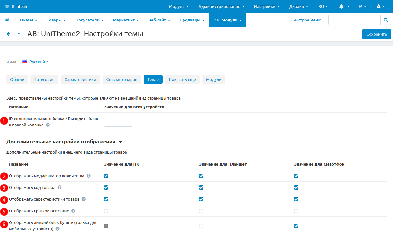The width and height of the screenshot is (393, 237).
Task: Uncheck sticky Купить block for Смартфон
Action: pos(296,226)
